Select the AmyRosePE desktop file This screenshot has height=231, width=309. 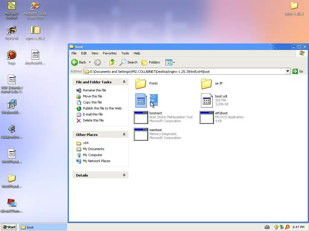tap(35, 55)
